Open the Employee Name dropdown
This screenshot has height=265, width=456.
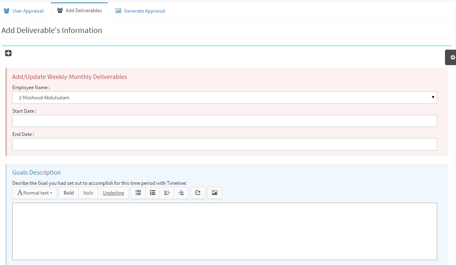point(224,98)
